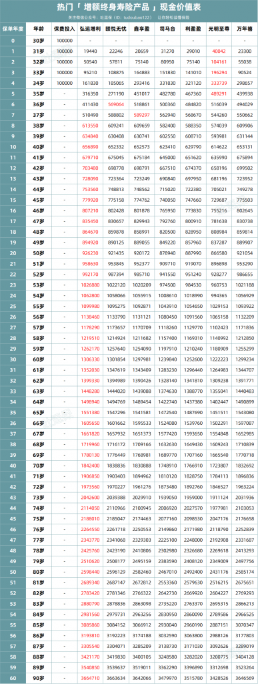Image resolution: width=258 pixels, height=684 pixels.
Task: Select the 鑫享盈 column header
Action: pos(142,29)
